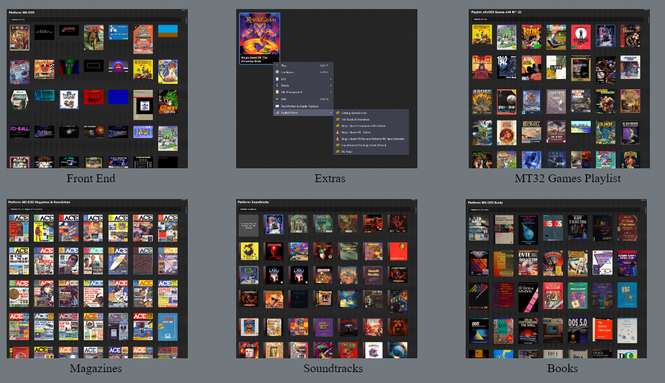
Task: Open the Extras screenshot caption
Action: [x=330, y=179]
